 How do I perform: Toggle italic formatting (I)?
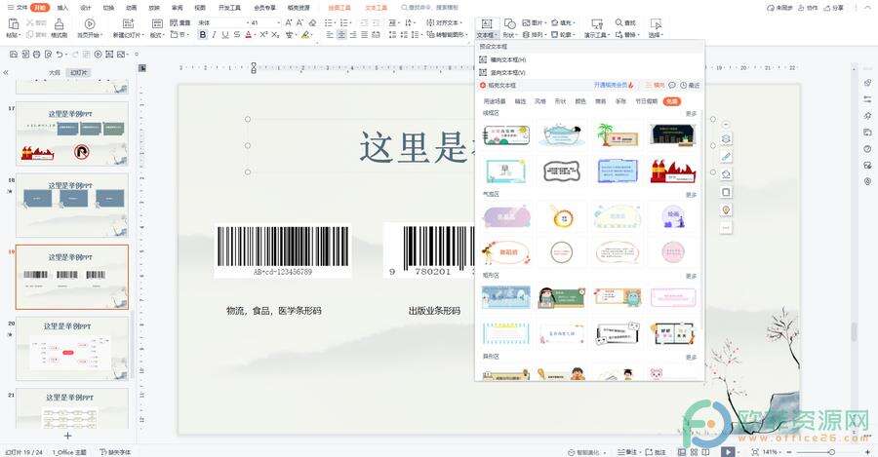(214, 35)
